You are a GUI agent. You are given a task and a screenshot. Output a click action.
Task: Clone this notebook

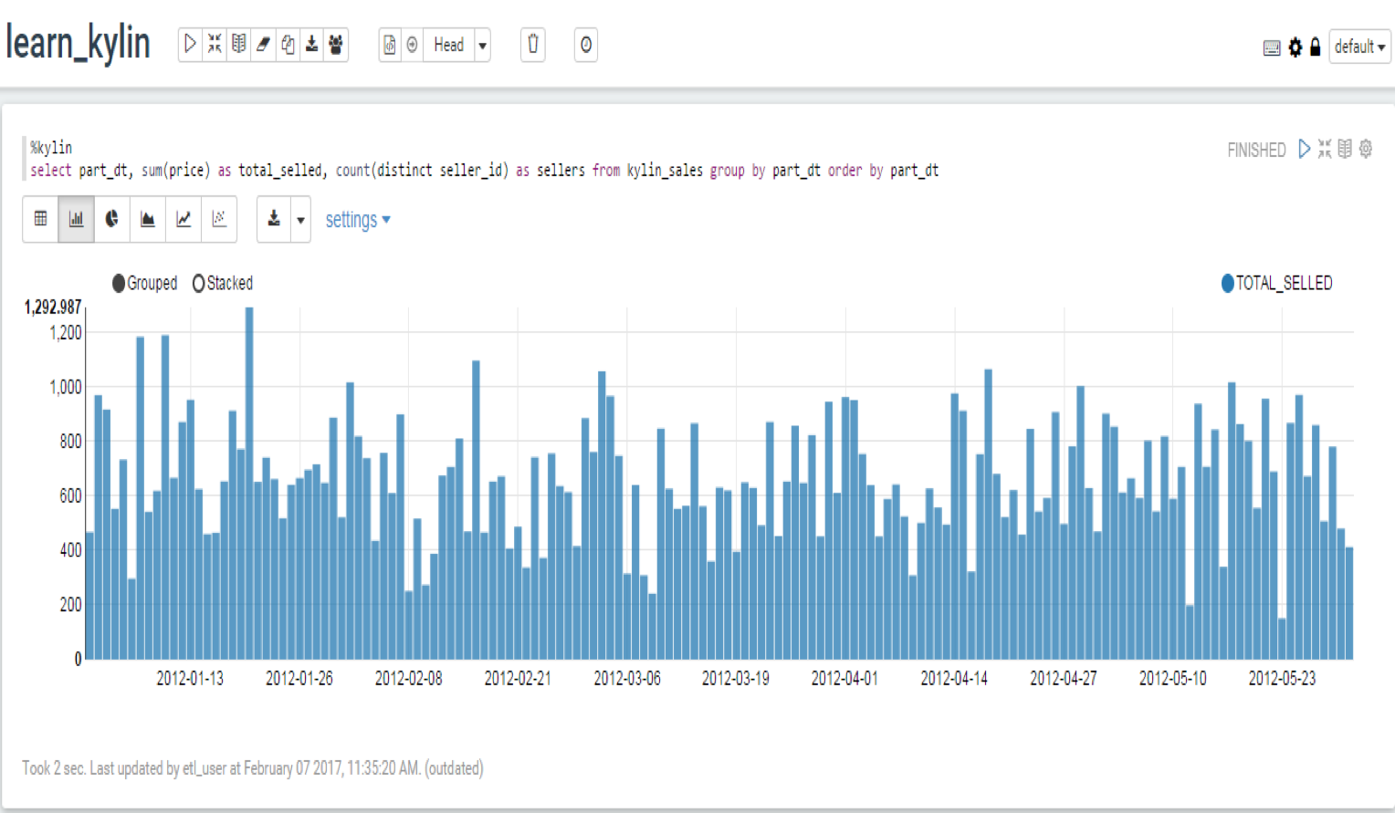click(x=288, y=45)
